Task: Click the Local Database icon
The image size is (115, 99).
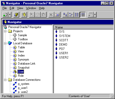Action: click(x=10, y=43)
